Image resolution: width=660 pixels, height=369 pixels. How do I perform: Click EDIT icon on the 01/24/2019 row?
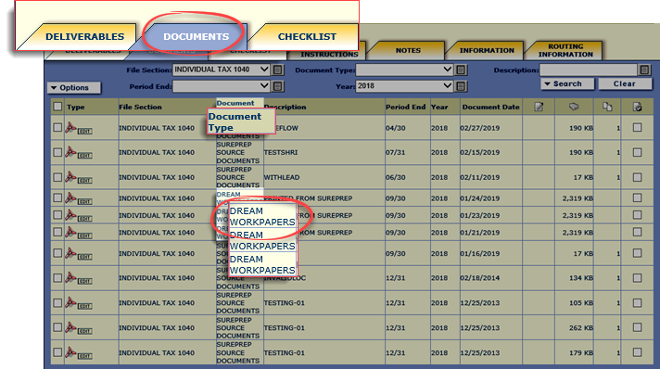pos(84,202)
